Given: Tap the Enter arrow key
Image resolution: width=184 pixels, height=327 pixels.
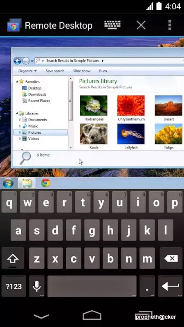Looking at the screenshot, I should 170,287.
